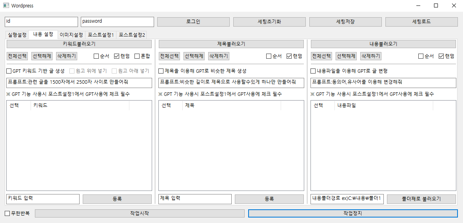Enable 내용파일을 이용해 GPT로 글 변형 checkbox
Image resolution: width=463 pixels, height=223 pixels.
313,71
